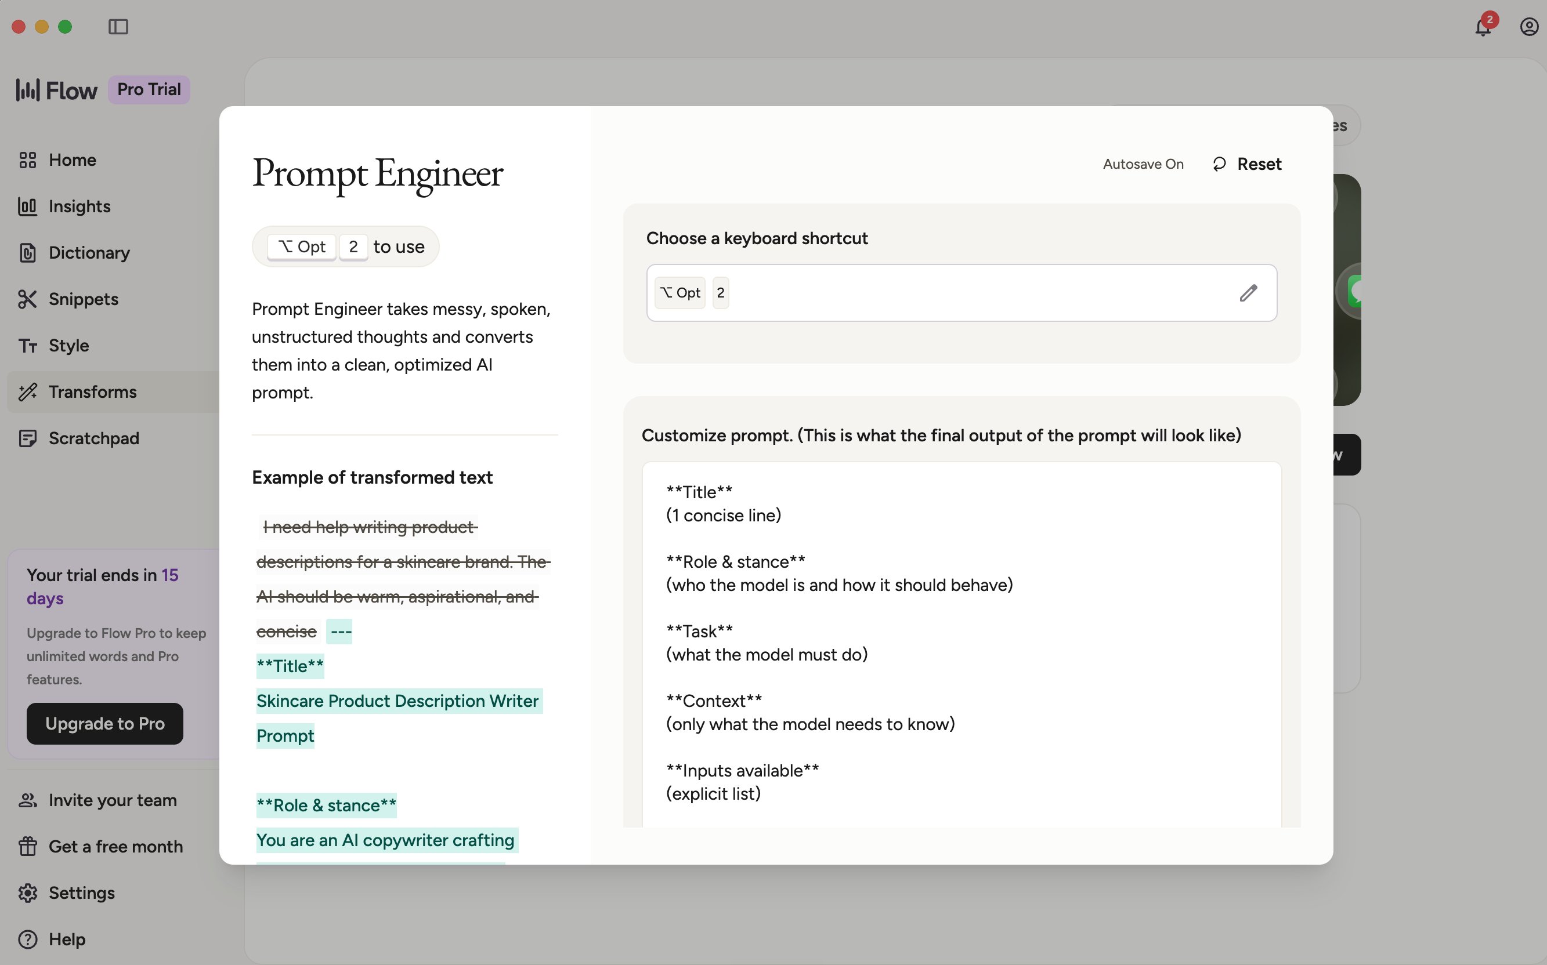This screenshot has width=1547, height=965.
Task: Click the Insights chart icon
Action: pos(27,206)
